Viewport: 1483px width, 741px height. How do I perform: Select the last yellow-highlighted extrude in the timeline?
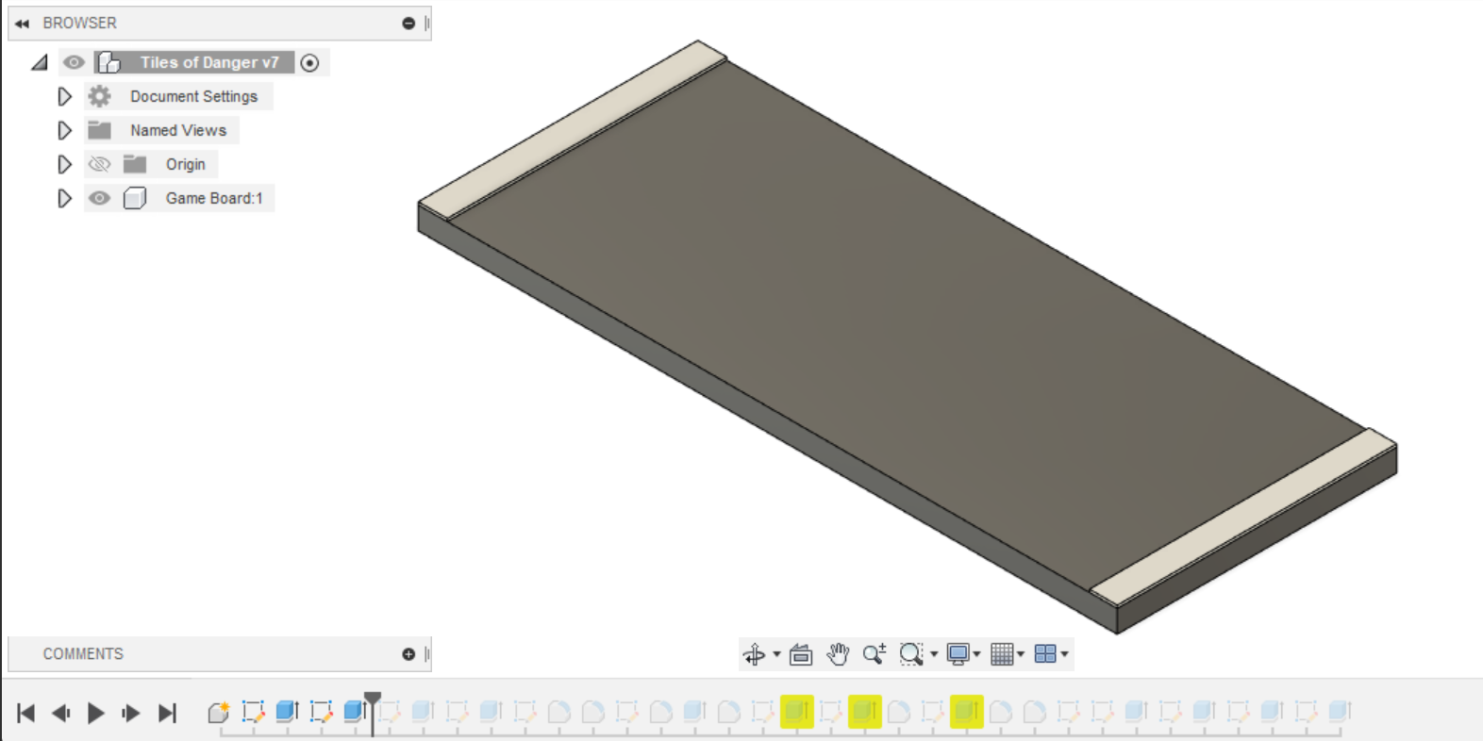pyautogui.click(x=967, y=712)
